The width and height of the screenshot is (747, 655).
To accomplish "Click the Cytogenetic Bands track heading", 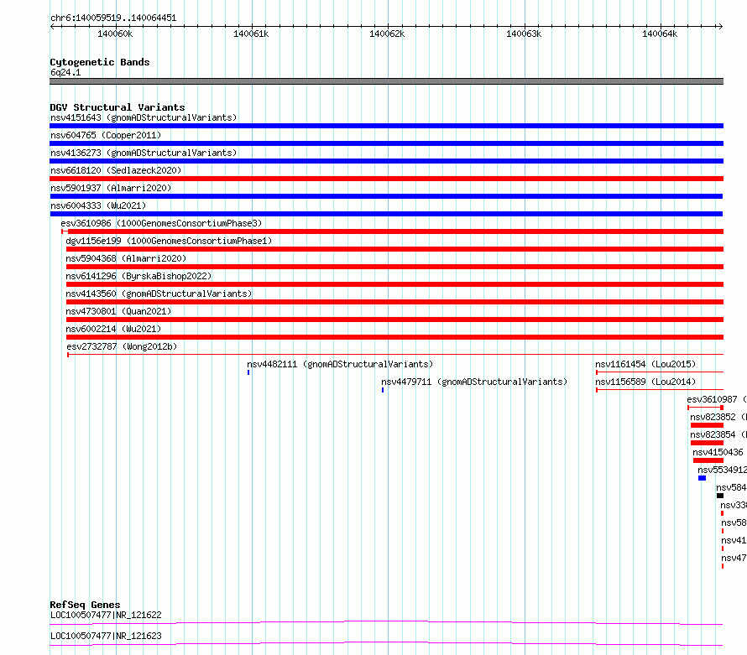I will pyautogui.click(x=100, y=62).
